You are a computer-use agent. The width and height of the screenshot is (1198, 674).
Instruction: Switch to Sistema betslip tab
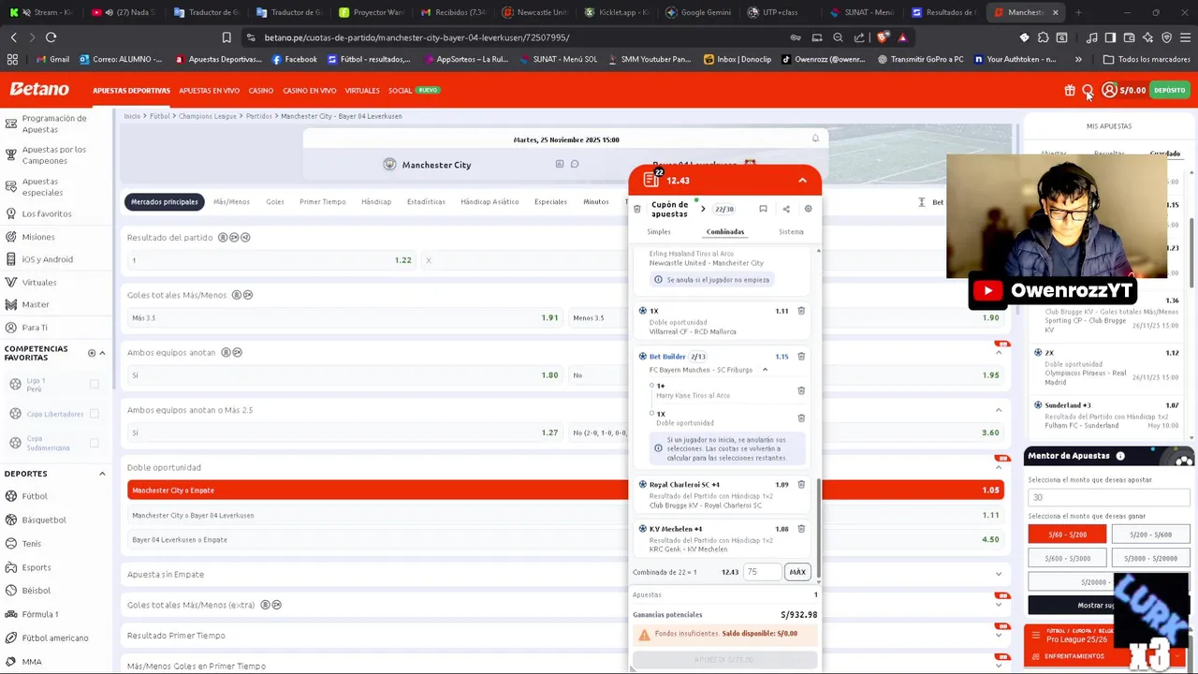[791, 232]
